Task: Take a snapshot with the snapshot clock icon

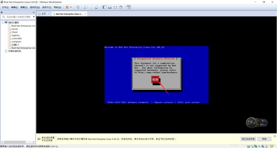Action: point(86,7)
